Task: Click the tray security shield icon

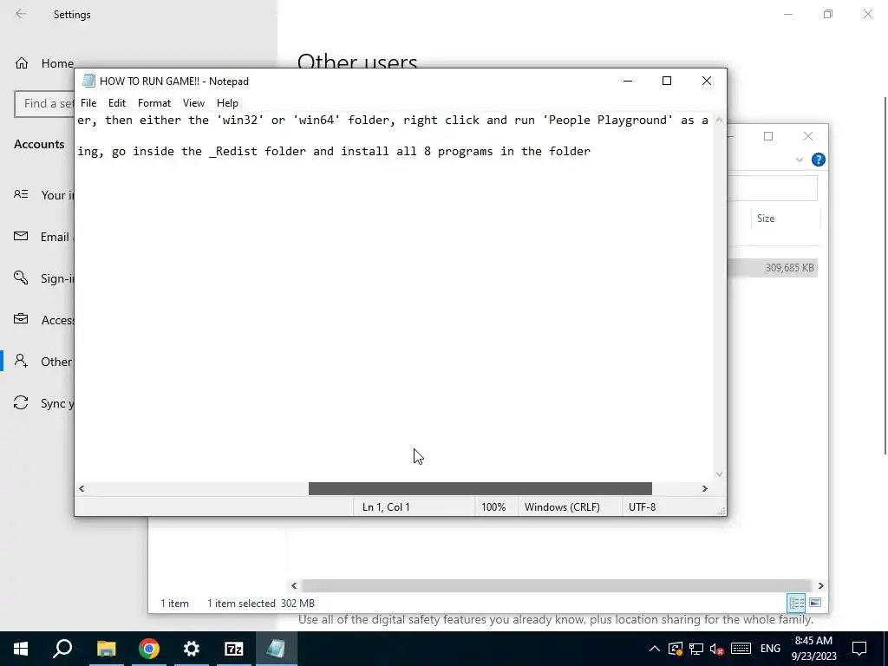Action: [675, 649]
